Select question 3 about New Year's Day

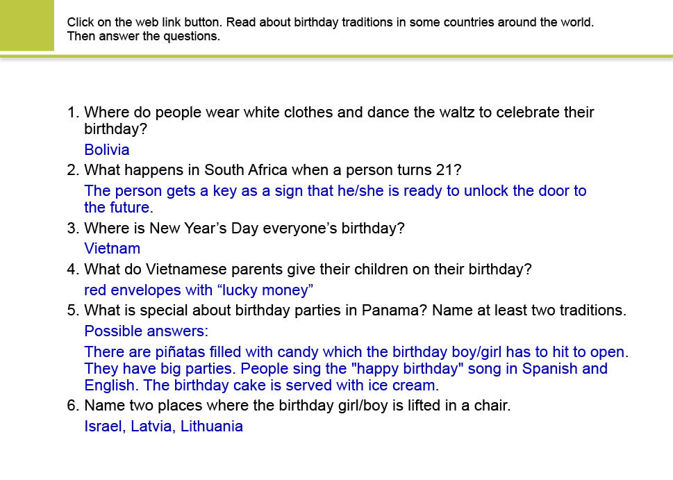(244, 228)
